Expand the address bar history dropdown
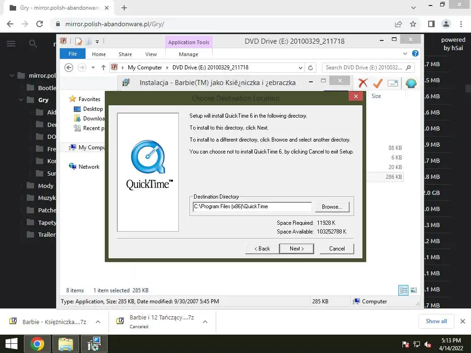This screenshot has height=353, width=471. [x=300, y=68]
